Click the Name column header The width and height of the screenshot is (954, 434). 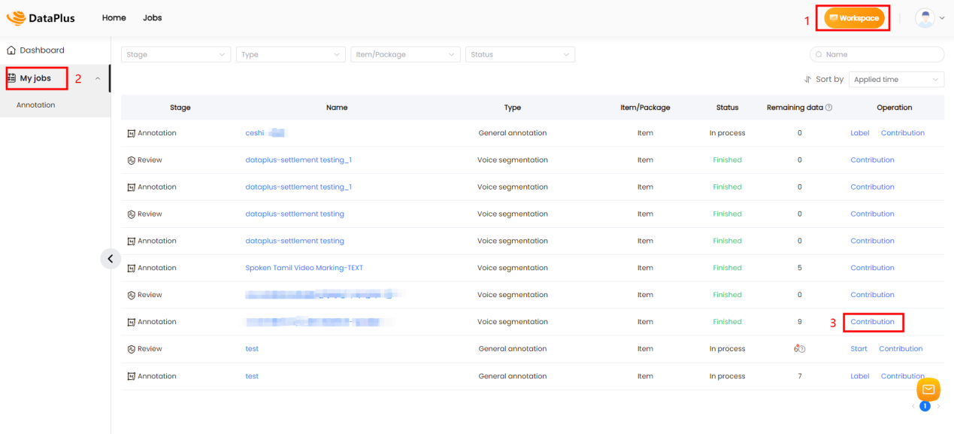point(337,108)
